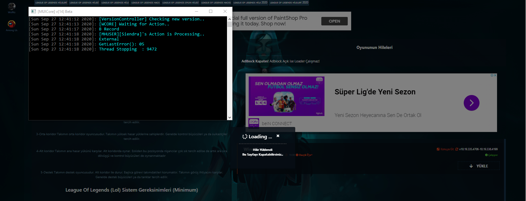
Task: Click the console vertical scrollbar thumb
Action: coord(230,24)
